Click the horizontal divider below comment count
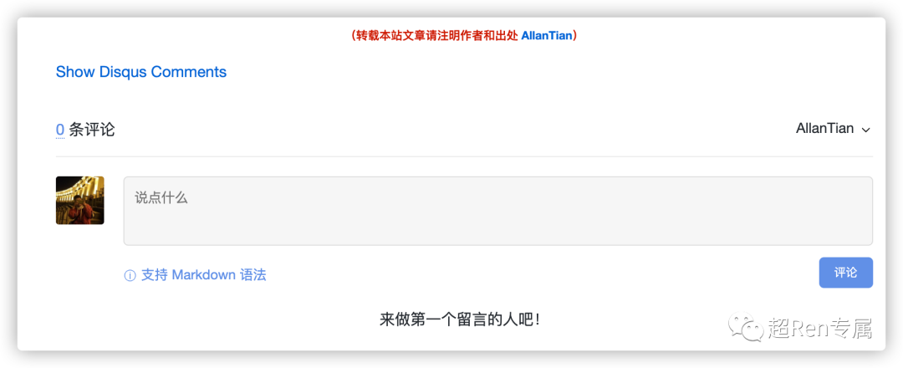 tap(464, 156)
